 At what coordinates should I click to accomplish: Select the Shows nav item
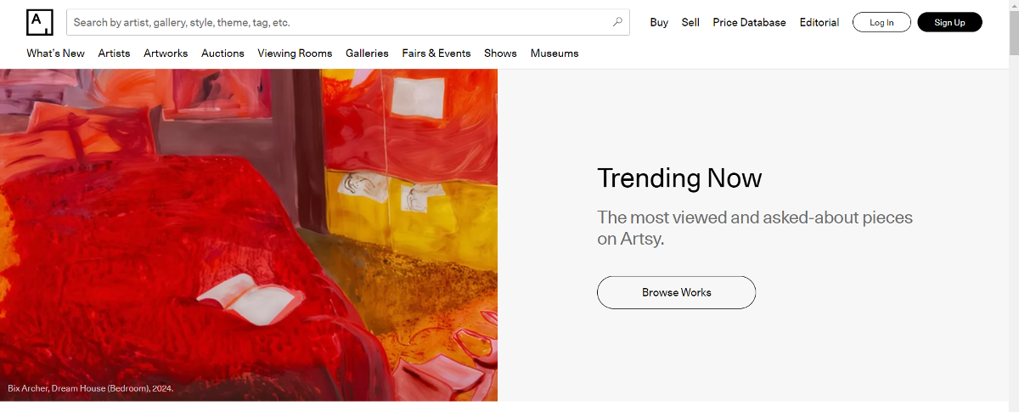[500, 54]
